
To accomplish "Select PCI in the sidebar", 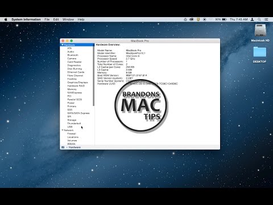I will 69,96.
